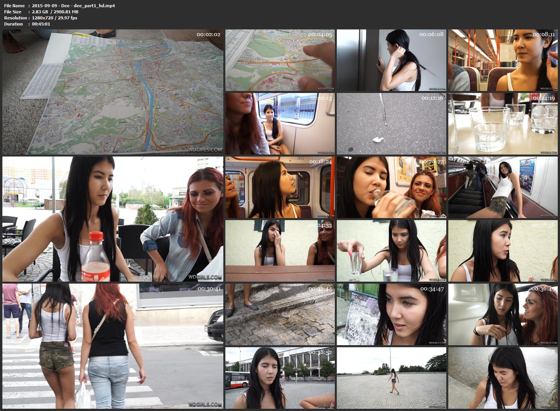Open the escalator thumbnail

[503, 187]
